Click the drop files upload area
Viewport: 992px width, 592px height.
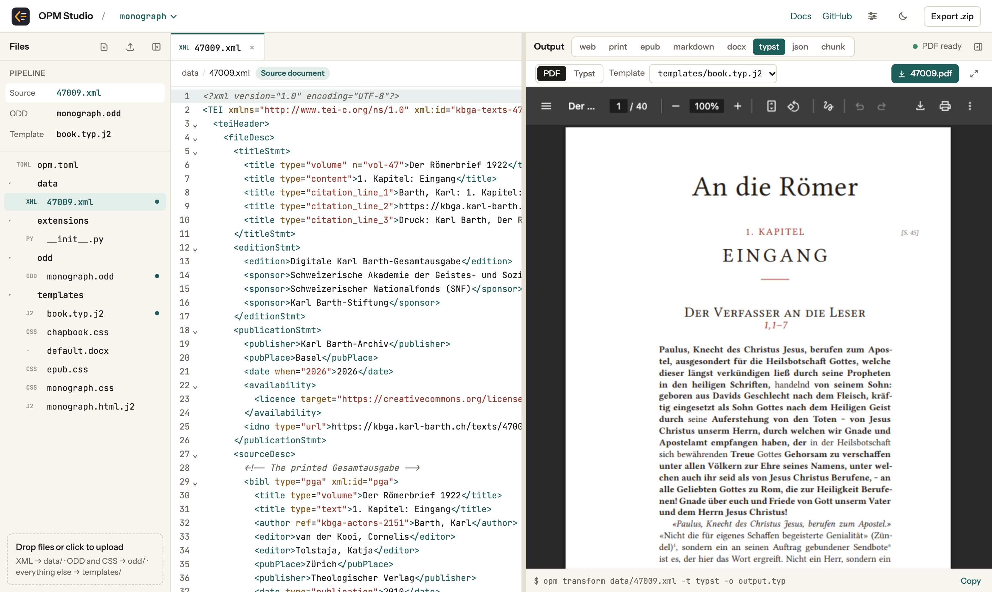coord(85,559)
